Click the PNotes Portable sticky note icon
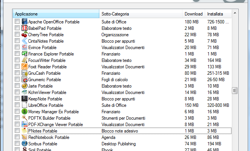 point(25,131)
